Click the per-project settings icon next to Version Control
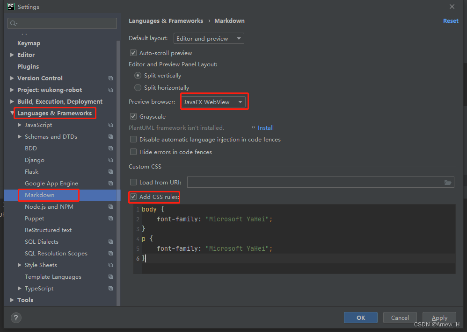 (110, 78)
